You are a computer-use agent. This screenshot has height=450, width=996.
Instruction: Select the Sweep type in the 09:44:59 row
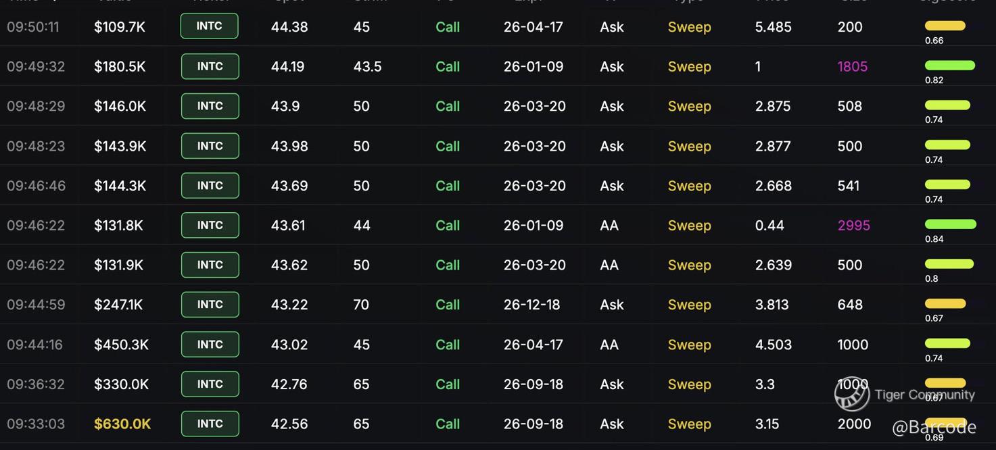click(689, 305)
